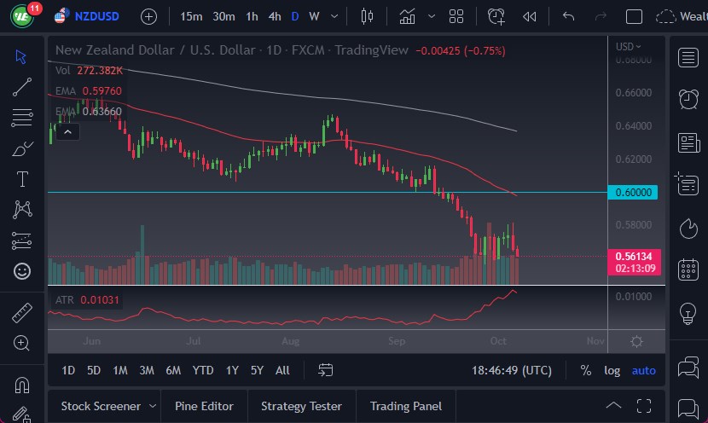Viewport: 708px width, 423px height.
Task: Open the Stock Screener dropdown arrow
Action: click(154, 406)
